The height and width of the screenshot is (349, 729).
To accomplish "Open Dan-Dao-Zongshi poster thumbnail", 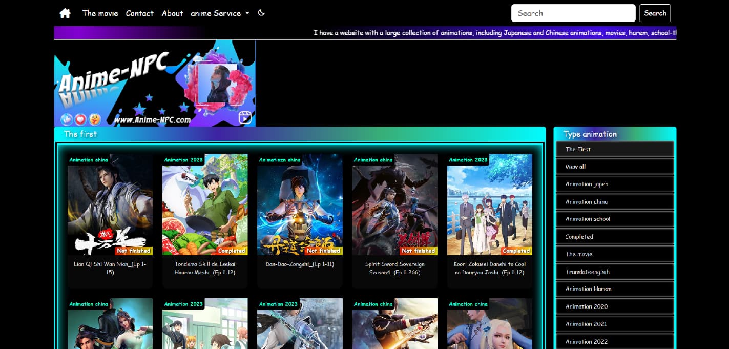I will tap(300, 204).
